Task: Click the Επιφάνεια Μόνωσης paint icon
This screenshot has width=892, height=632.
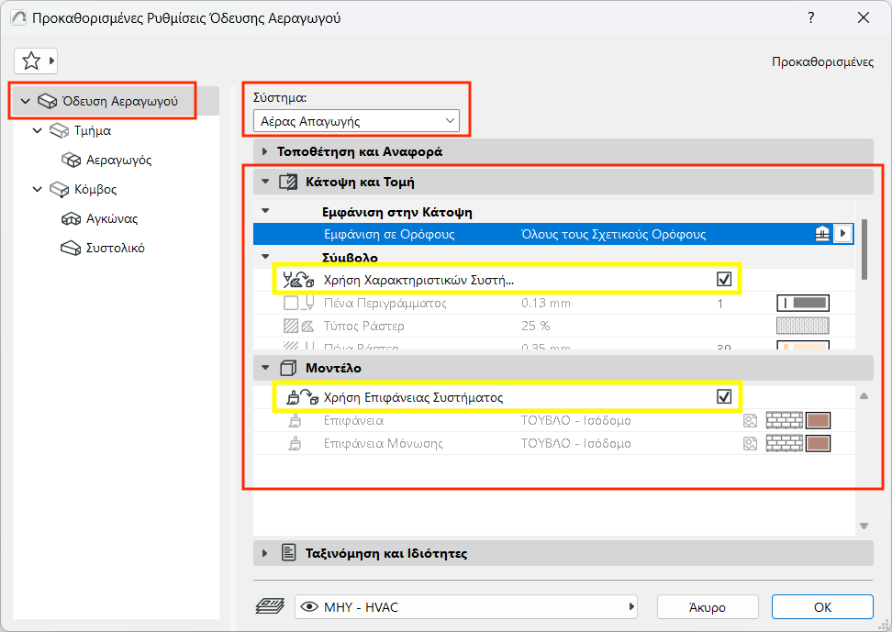Action: [295, 444]
